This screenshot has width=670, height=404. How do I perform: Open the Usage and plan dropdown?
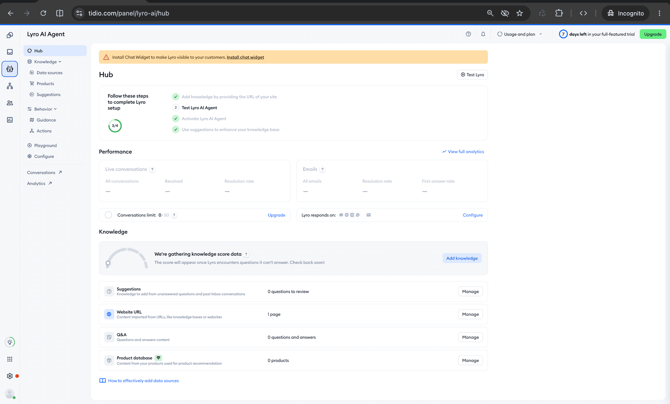[519, 34]
